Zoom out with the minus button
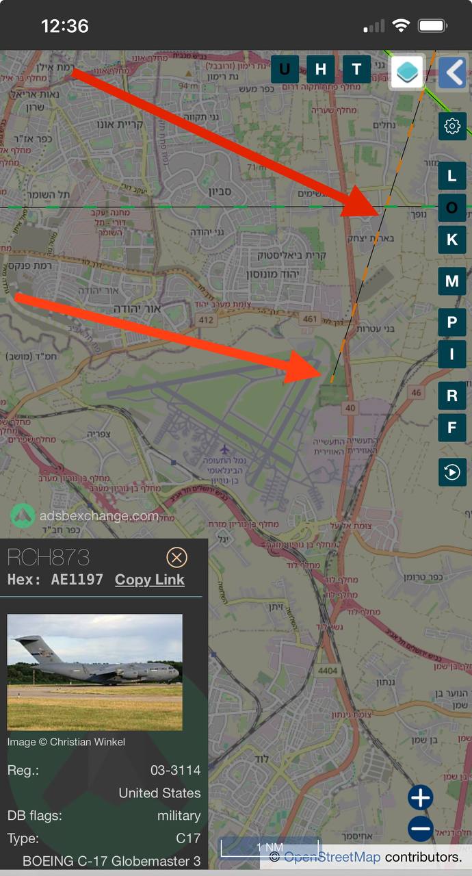472x876 pixels. 421,829
